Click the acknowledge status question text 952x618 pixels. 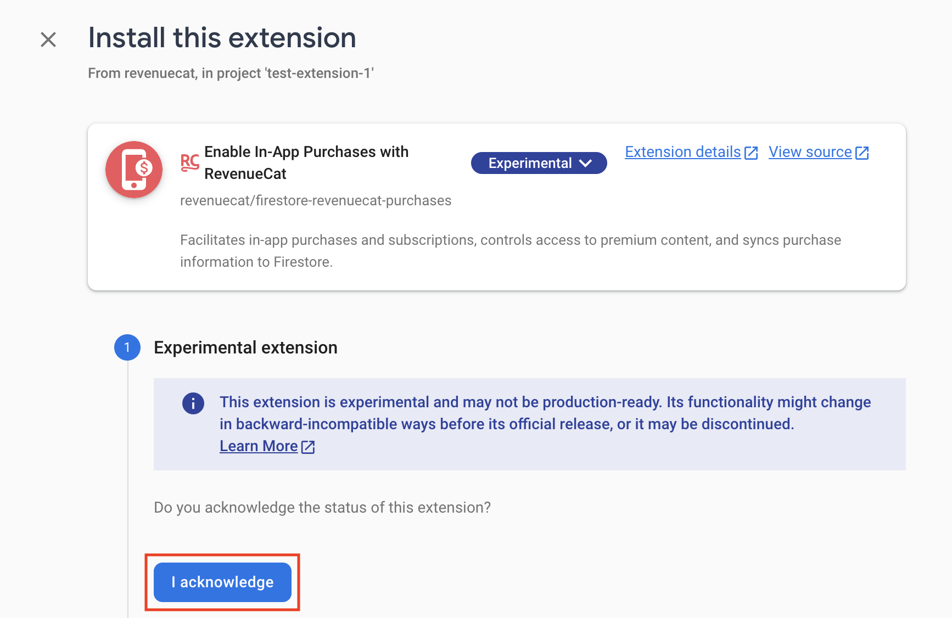tap(322, 507)
